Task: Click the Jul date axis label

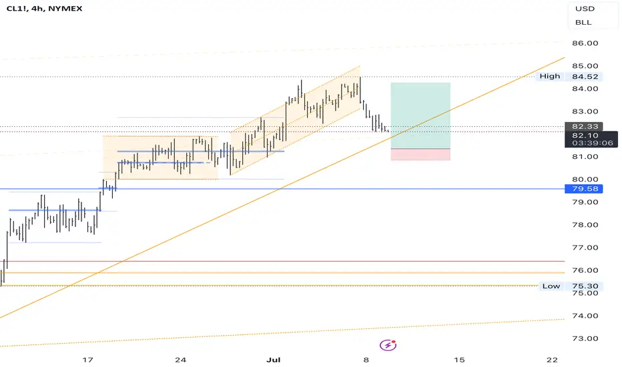Action: (274, 360)
